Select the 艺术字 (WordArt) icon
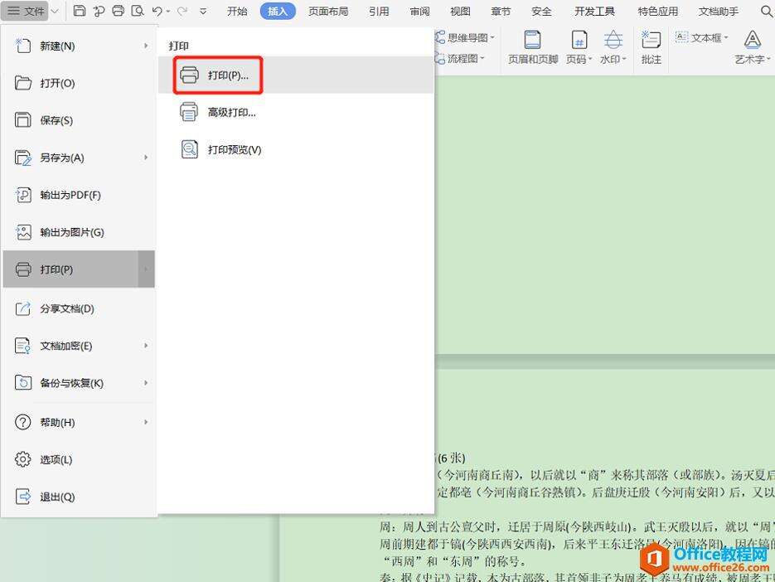The image size is (775, 582). click(751, 47)
